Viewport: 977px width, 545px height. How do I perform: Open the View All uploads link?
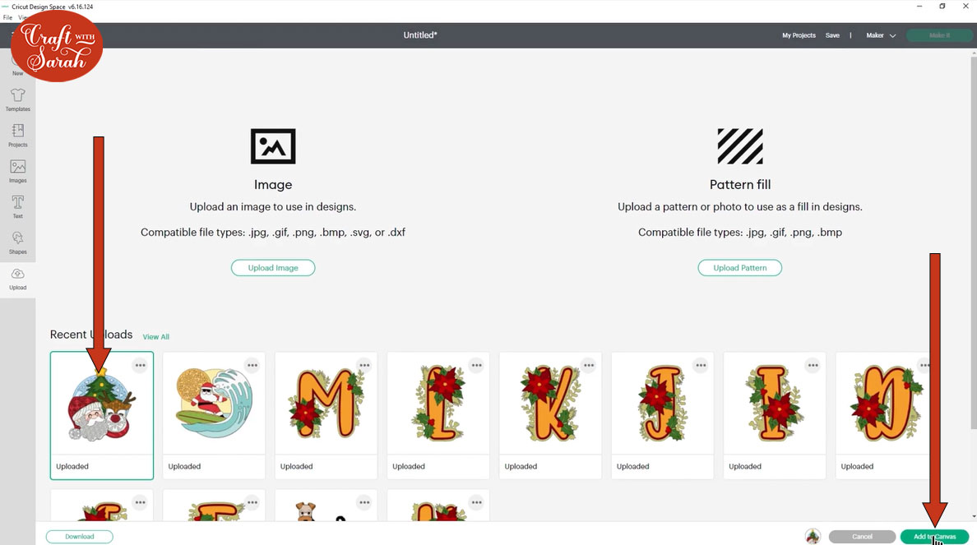[155, 337]
